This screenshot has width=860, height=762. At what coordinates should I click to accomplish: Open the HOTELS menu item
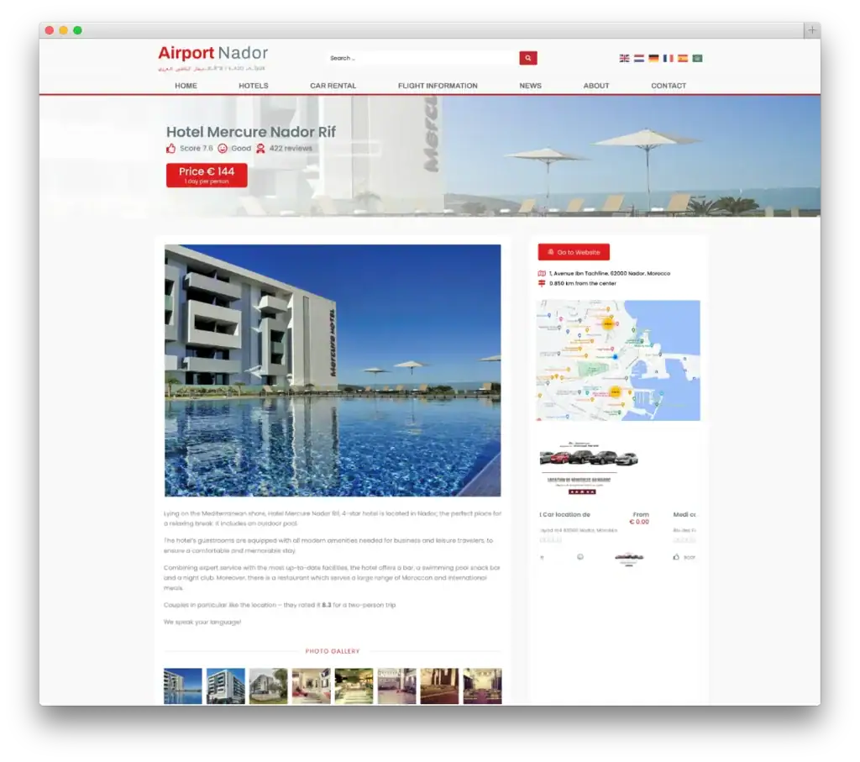tap(254, 86)
